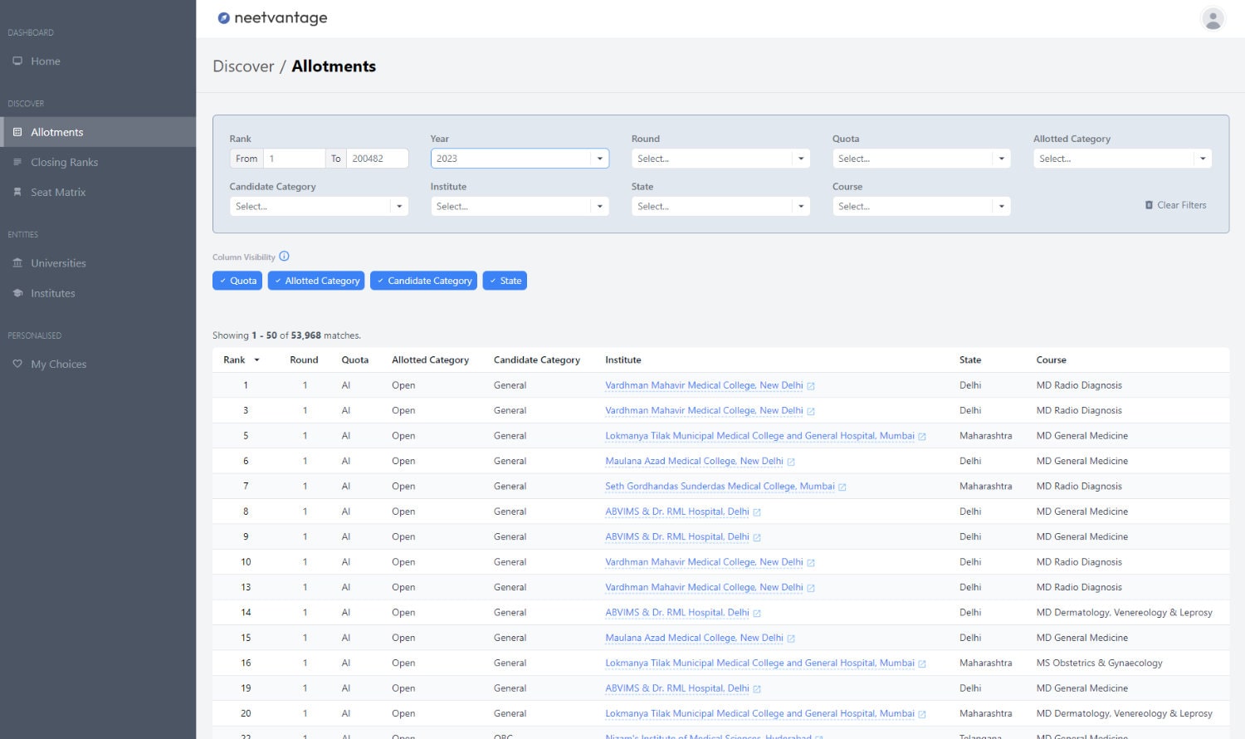Image resolution: width=1245 pixels, height=739 pixels.
Task: Sort table by Rank column header
Action: (x=235, y=360)
